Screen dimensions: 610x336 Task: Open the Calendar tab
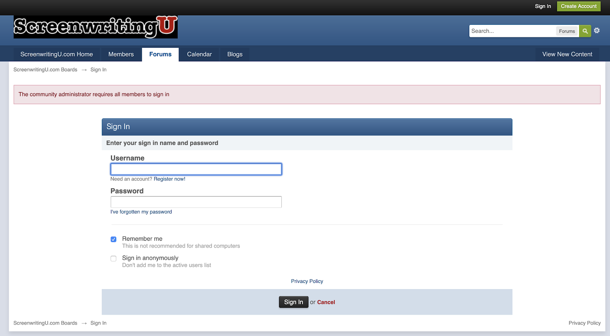pyautogui.click(x=199, y=55)
